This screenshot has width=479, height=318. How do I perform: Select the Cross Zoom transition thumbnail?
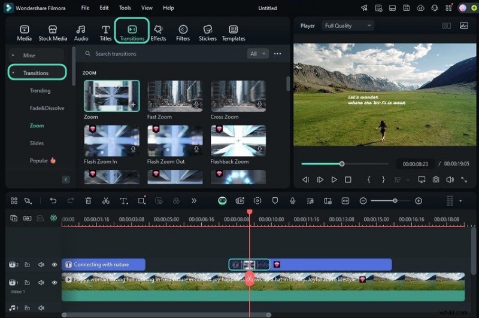(238, 96)
